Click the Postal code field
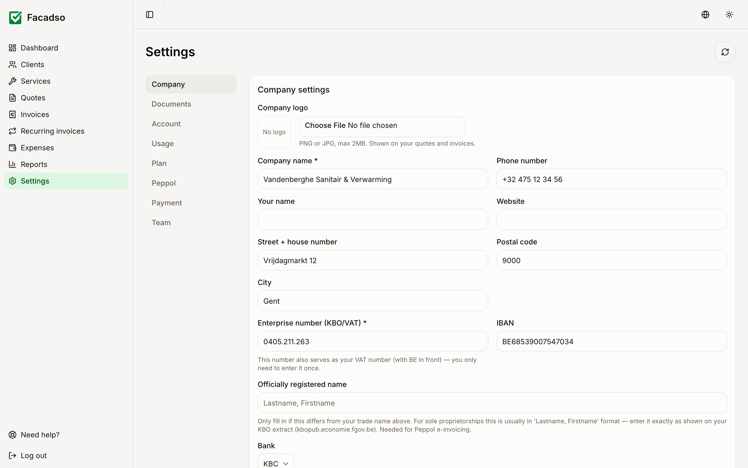The image size is (748, 468). pyautogui.click(x=611, y=260)
